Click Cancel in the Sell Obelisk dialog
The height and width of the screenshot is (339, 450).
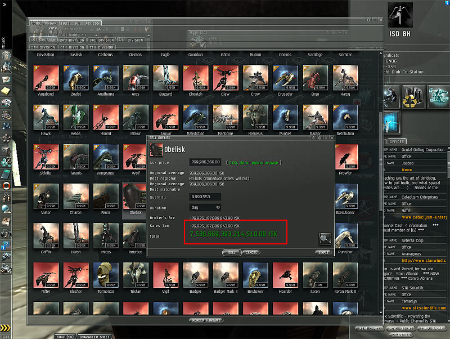[251, 252]
